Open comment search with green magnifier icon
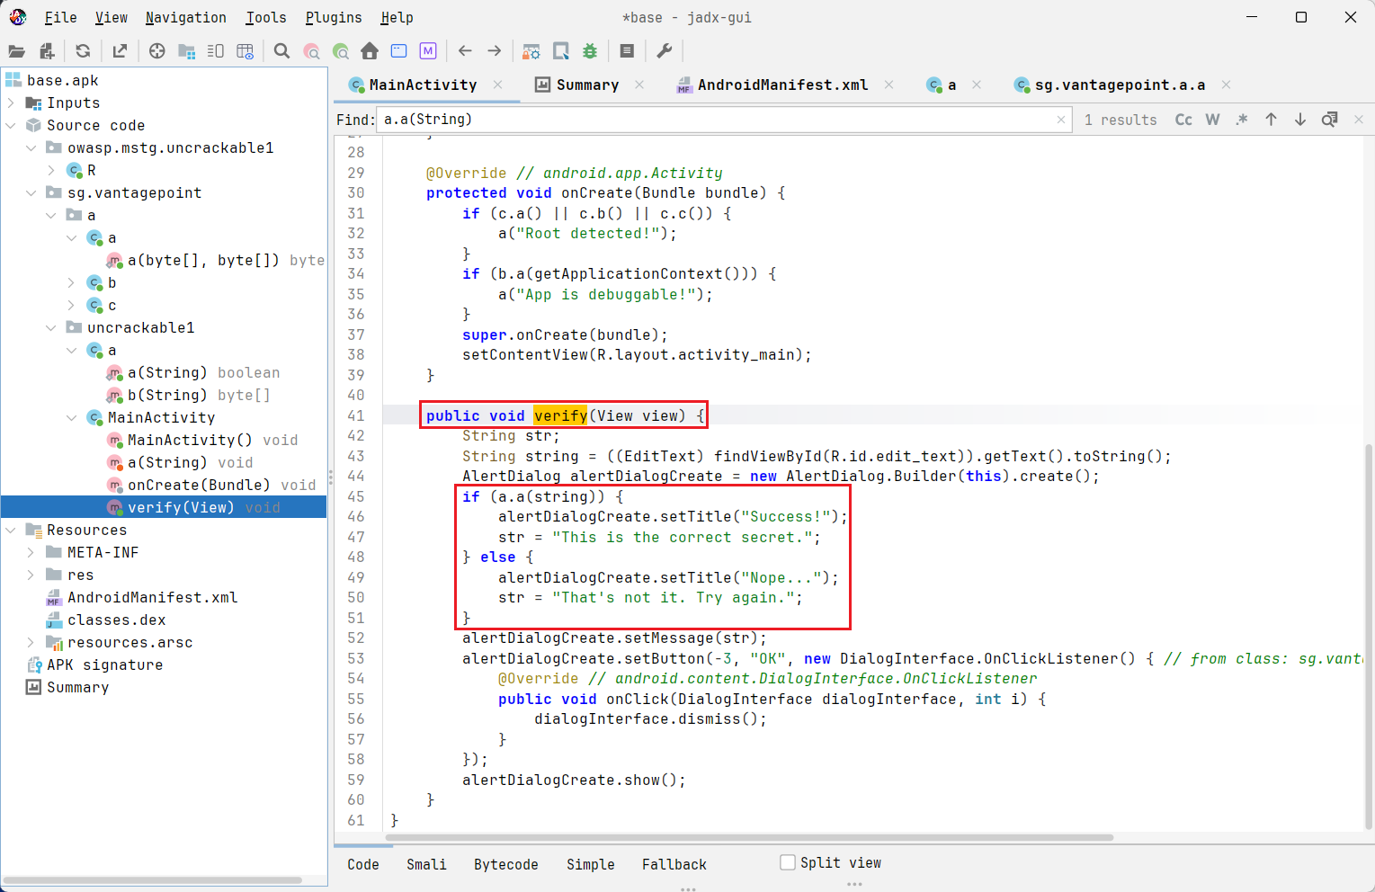 point(341,51)
